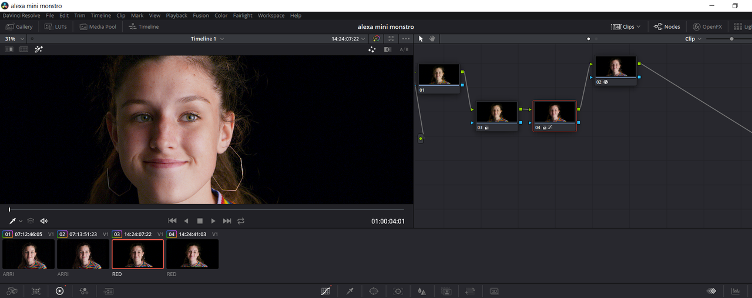The width and height of the screenshot is (752, 298).
Task: Open the RGB Mixer palette
Action: coord(84,291)
